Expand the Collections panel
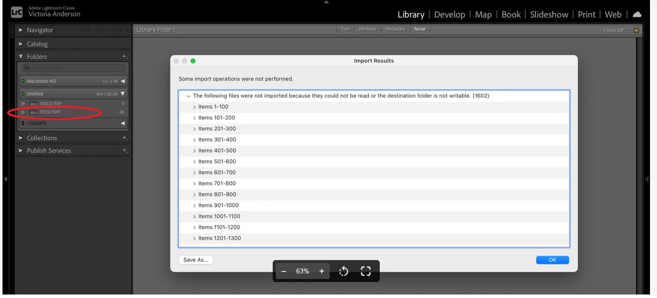Image resolution: width=657 pixels, height=298 pixels. 21,138
